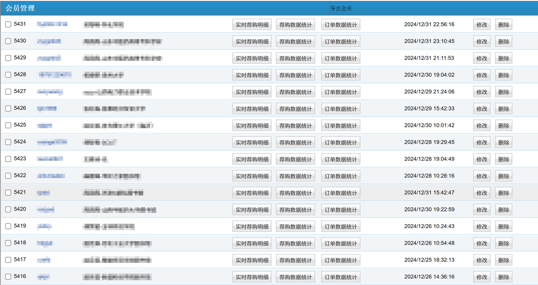Show 订单数据统计 for member 5425
Screen dimensions: 538x285
coord(340,126)
